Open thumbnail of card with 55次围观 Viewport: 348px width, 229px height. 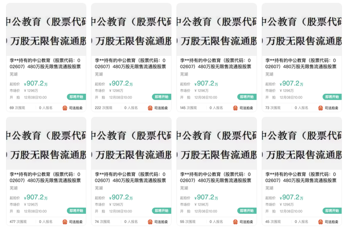coord(216,144)
